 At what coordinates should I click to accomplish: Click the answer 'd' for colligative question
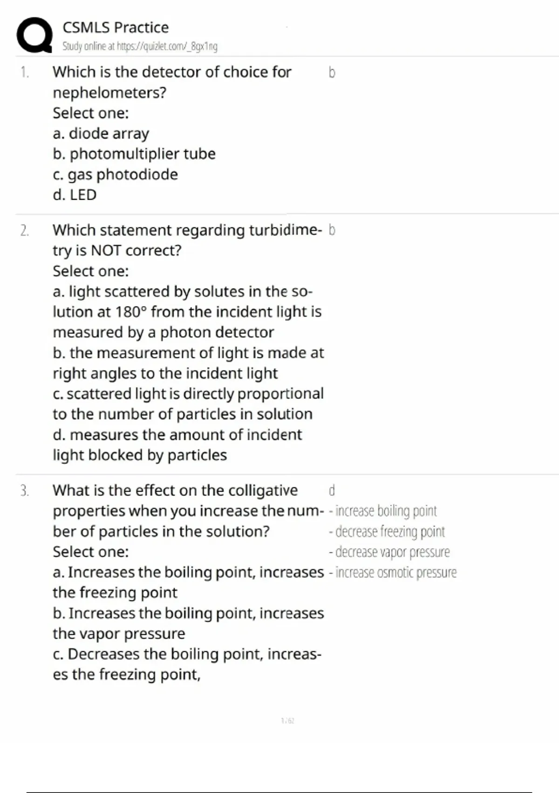pyautogui.click(x=332, y=491)
